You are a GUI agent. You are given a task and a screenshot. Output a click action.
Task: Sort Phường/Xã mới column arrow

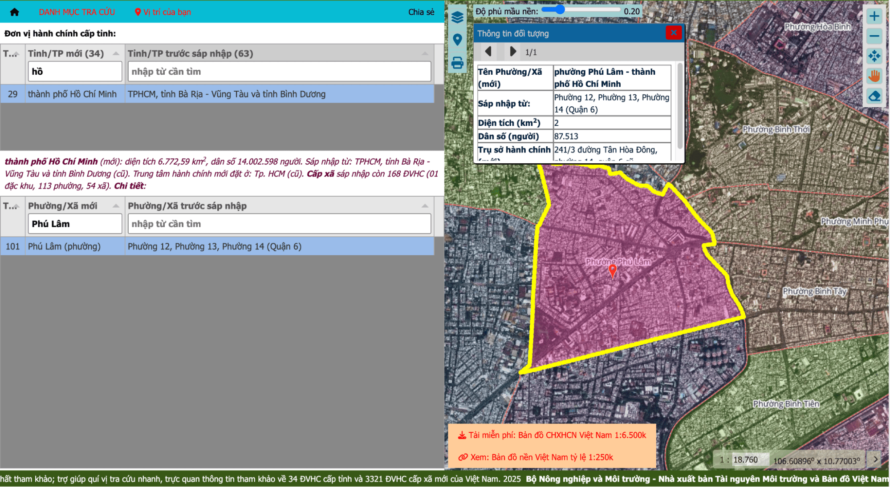[x=116, y=206]
